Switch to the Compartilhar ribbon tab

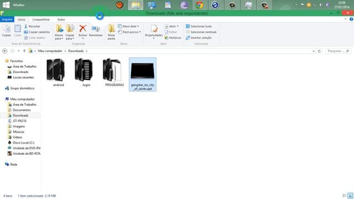41,19
